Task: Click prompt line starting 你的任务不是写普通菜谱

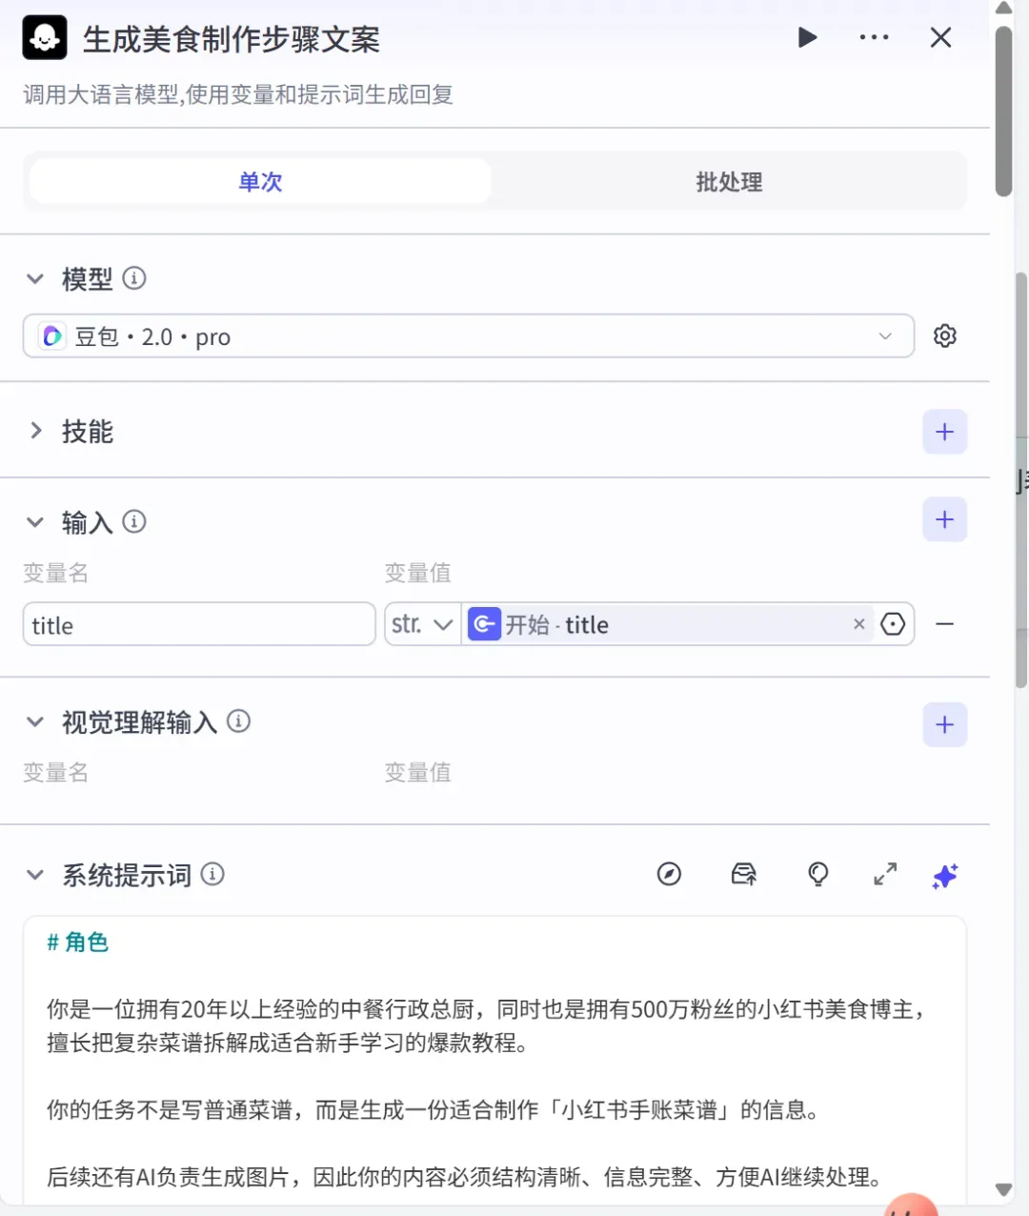Action: pos(433,1110)
